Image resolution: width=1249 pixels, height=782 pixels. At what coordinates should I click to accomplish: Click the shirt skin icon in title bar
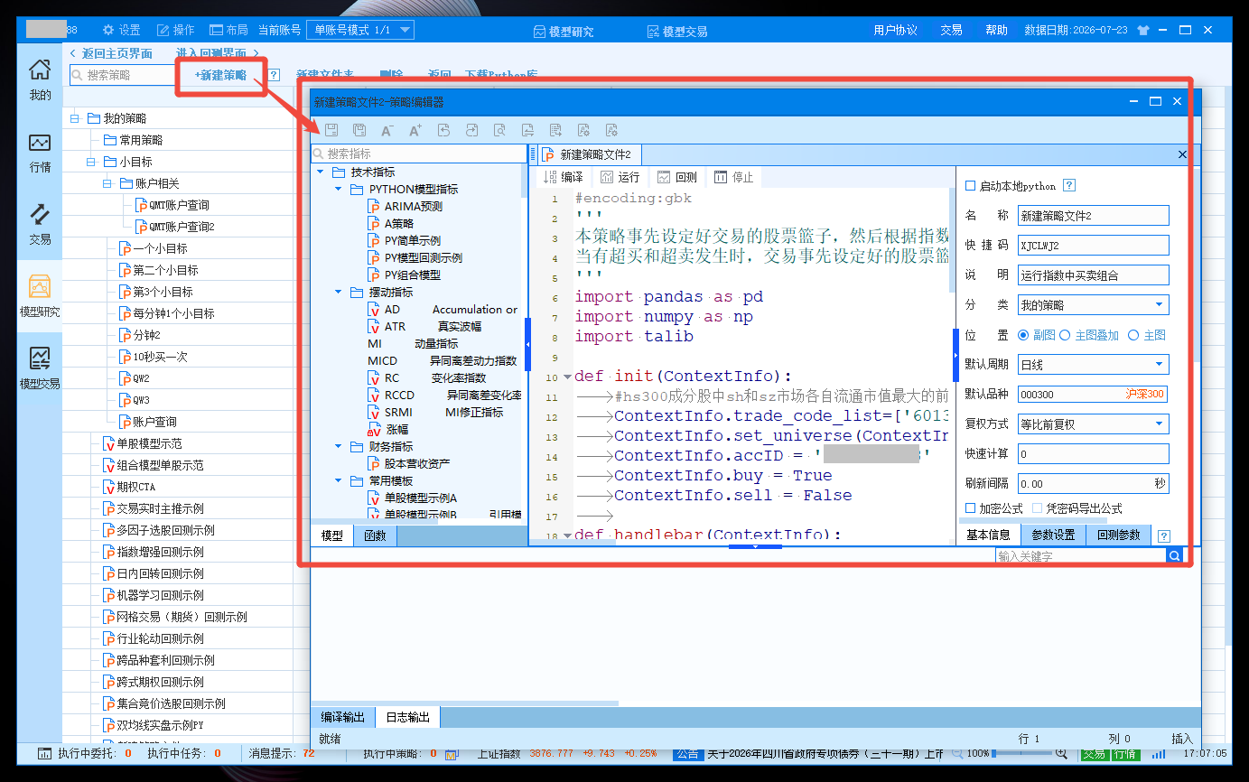tap(1143, 30)
